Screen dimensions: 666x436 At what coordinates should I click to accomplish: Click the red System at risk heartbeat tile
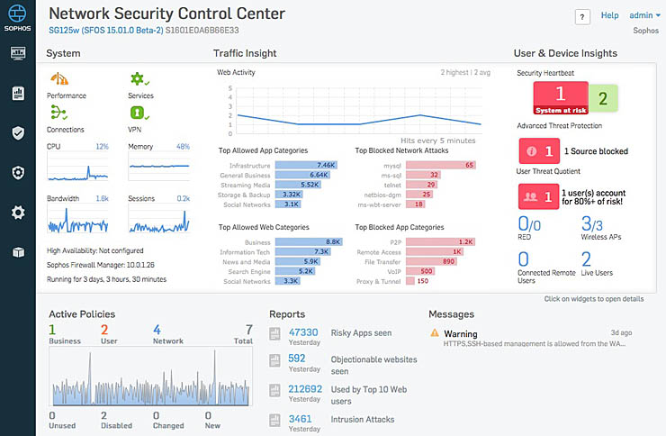[559, 96]
